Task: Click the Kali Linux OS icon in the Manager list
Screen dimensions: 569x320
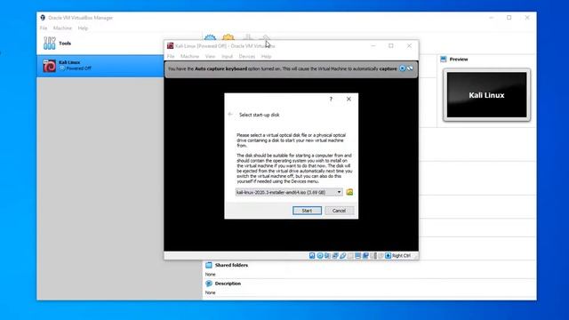Action: point(50,66)
